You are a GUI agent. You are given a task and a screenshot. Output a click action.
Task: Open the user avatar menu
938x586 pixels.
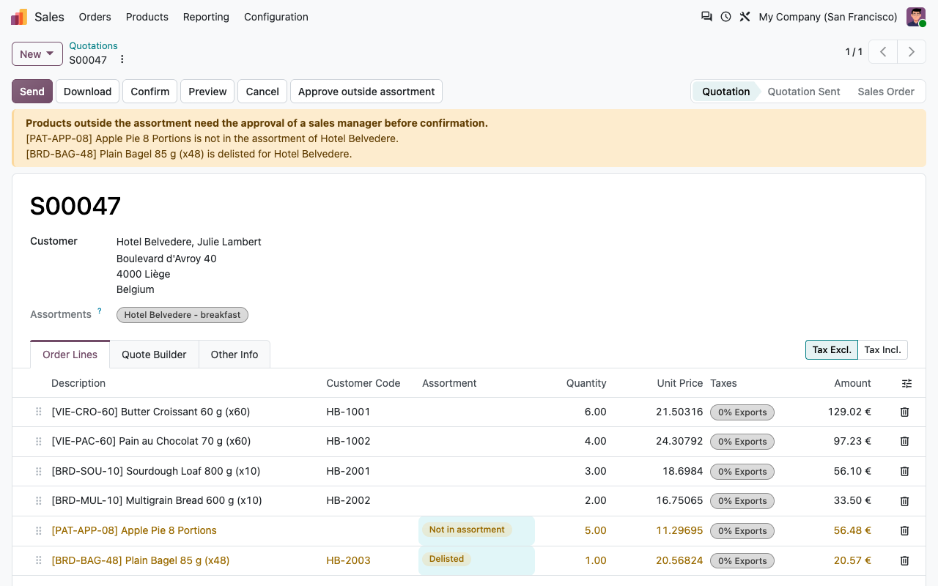916,17
